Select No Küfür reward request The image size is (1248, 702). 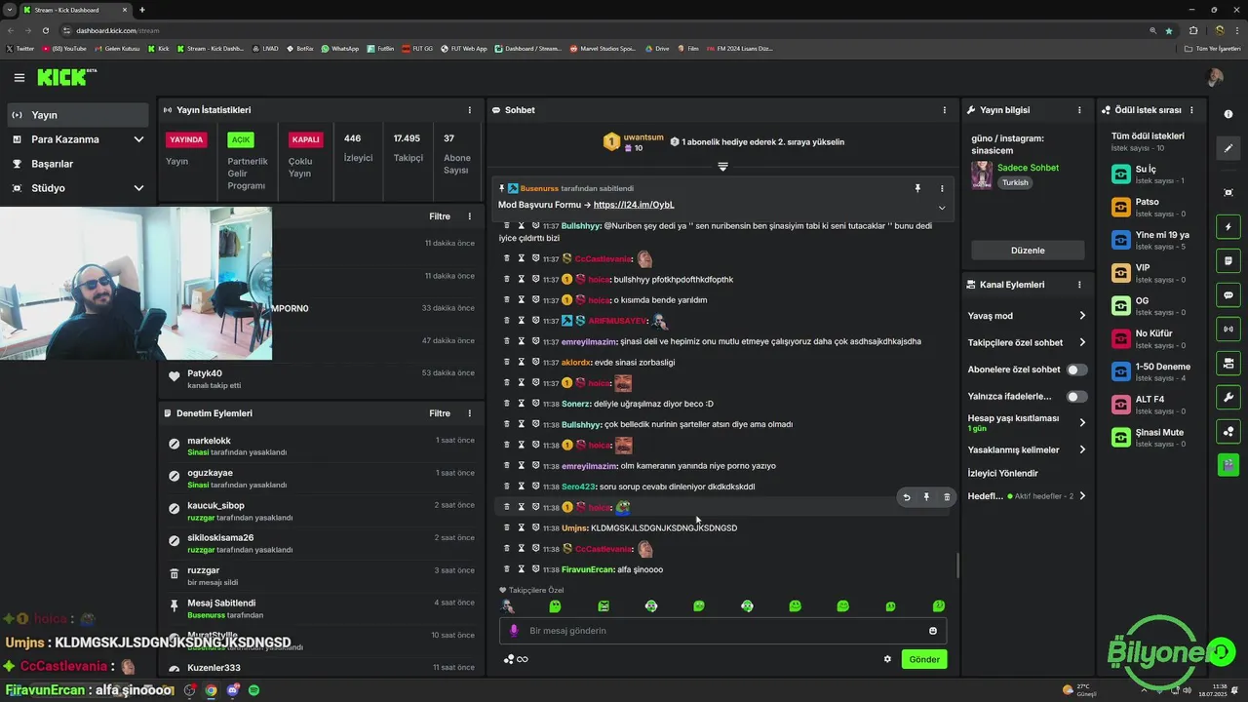pos(1153,339)
